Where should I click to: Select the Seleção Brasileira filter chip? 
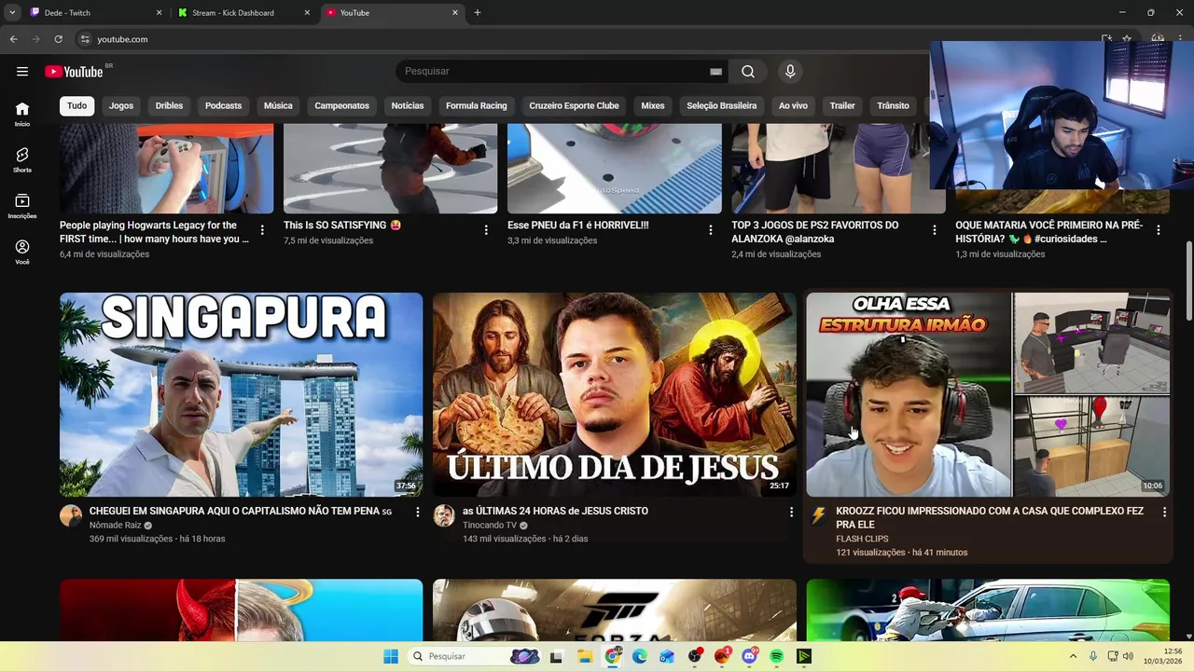pyautogui.click(x=721, y=105)
